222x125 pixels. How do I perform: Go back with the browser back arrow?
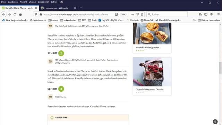tap(4, 14)
